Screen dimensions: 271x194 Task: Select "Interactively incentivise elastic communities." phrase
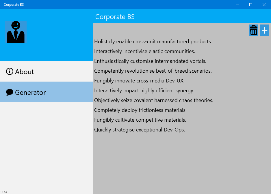click(x=144, y=51)
